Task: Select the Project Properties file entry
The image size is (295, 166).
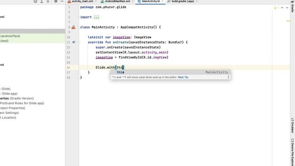Action: [x=12, y=108]
